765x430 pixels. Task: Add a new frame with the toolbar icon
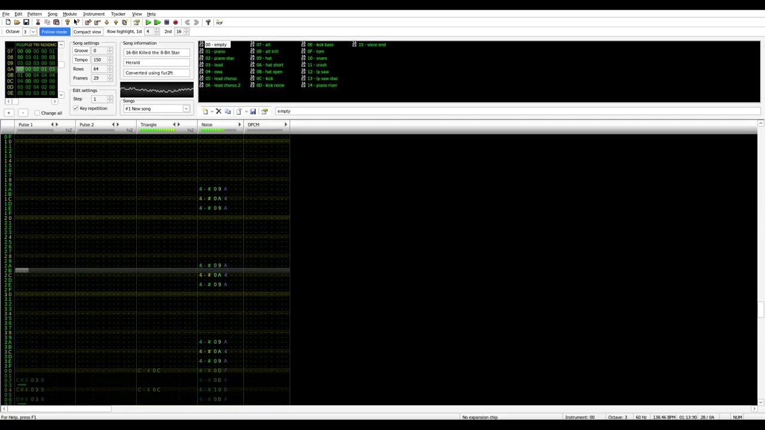[x=88, y=22]
